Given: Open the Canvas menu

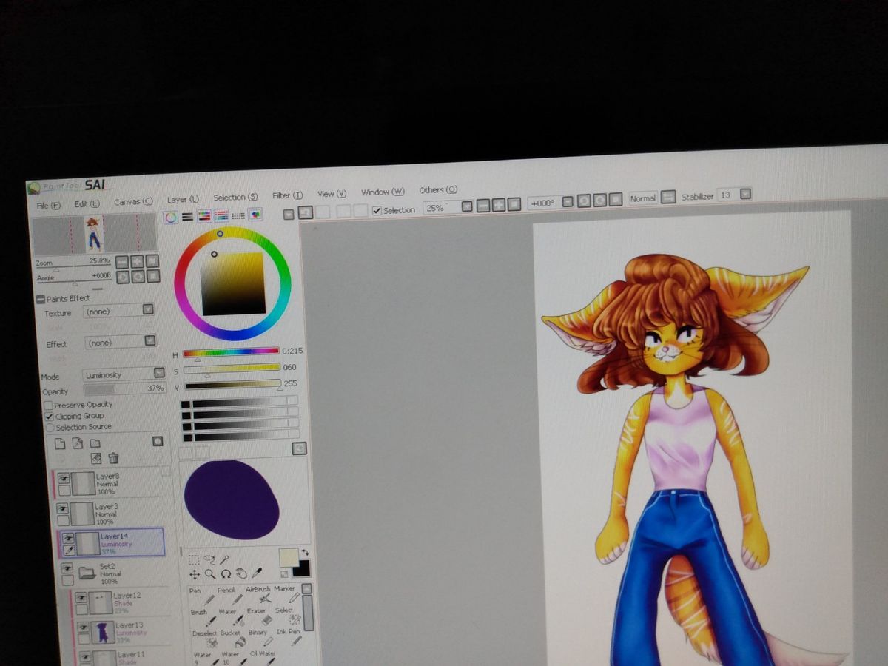Looking at the screenshot, I should point(133,202).
